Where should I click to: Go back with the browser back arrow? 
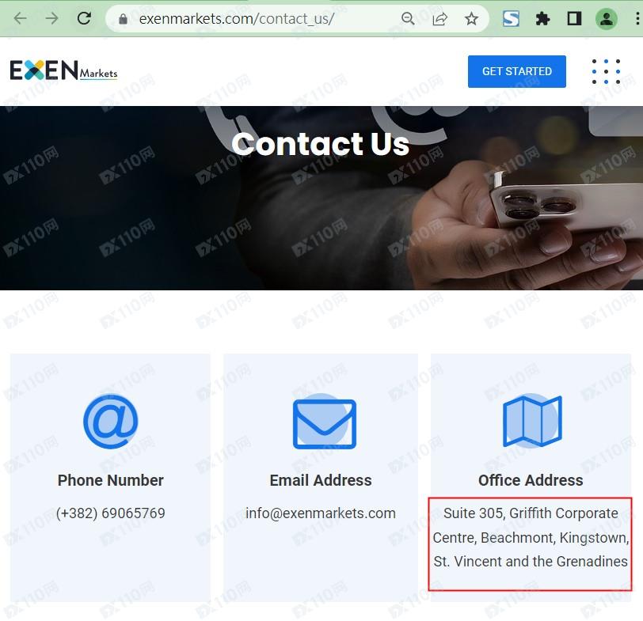[20, 18]
